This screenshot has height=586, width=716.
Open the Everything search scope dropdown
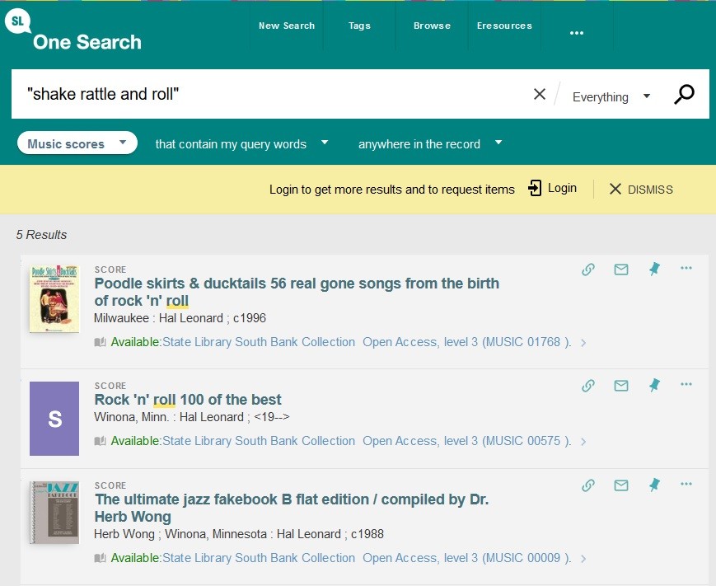611,96
